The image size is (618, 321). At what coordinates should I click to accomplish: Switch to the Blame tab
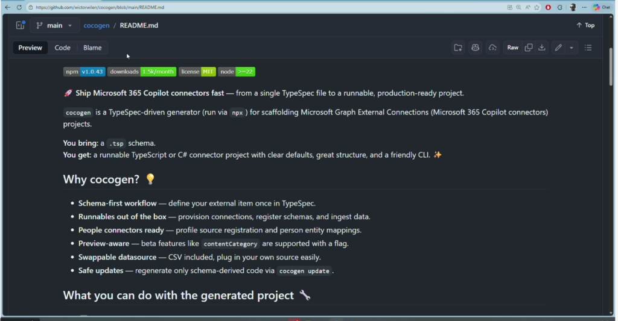pyautogui.click(x=92, y=48)
